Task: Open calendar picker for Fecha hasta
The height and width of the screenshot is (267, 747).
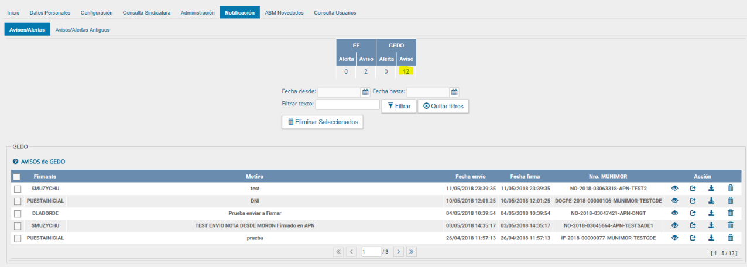Action: click(x=454, y=92)
